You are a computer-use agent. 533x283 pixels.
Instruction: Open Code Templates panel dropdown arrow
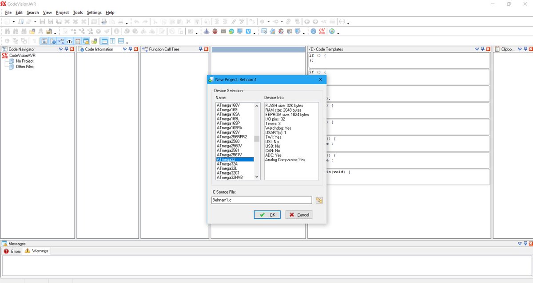[477, 49]
